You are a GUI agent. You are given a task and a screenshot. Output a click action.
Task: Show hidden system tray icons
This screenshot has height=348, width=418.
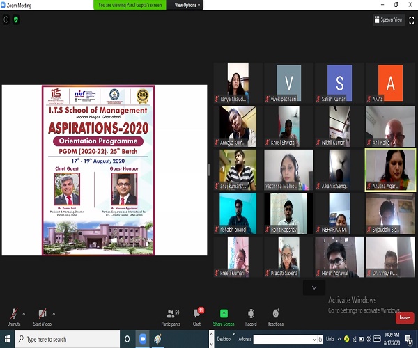click(x=339, y=339)
